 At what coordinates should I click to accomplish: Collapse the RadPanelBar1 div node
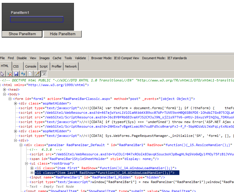click(x=21, y=145)
